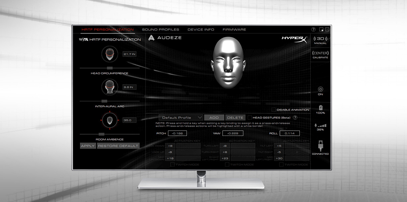Click the 9.8 IN inter-aural arc field
Viewport: 407px width, 202px height.
[x=129, y=87]
